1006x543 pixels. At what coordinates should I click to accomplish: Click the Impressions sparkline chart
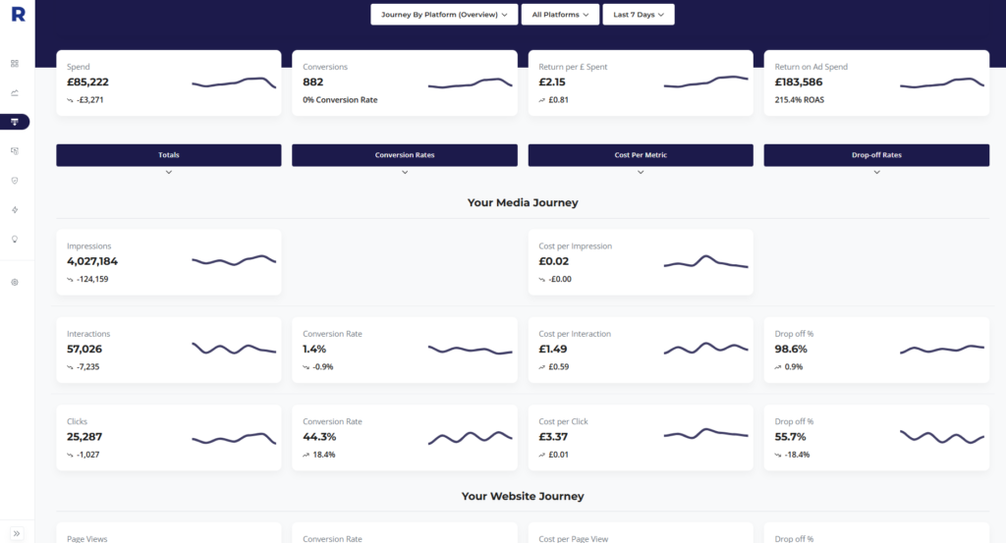pyautogui.click(x=234, y=260)
